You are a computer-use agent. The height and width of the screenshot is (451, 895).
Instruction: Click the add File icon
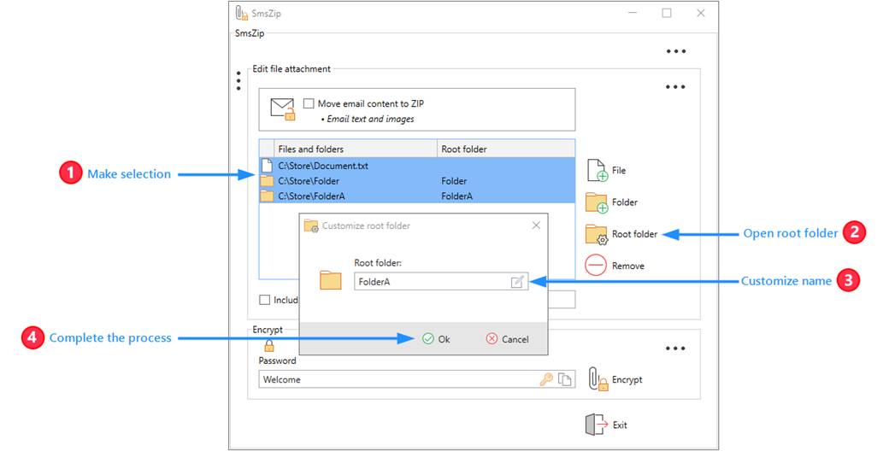(596, 171)
